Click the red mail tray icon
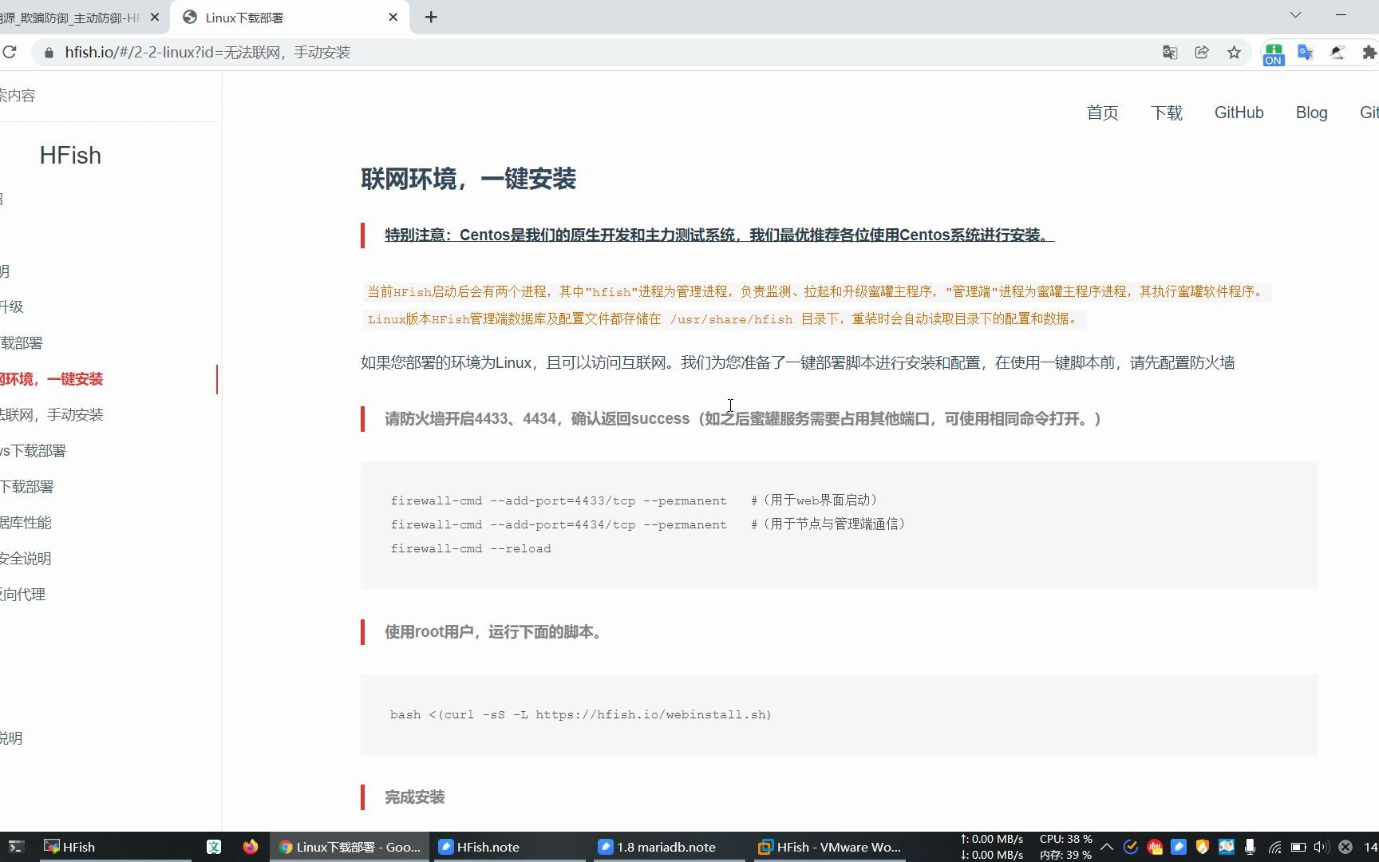Image resolution: width=1379 pixels, height=862 pixels. pyautogui.click(x=1155, y=847)
